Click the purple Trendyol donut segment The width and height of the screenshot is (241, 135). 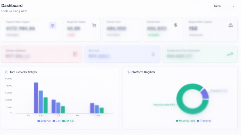tap(205, 94)
